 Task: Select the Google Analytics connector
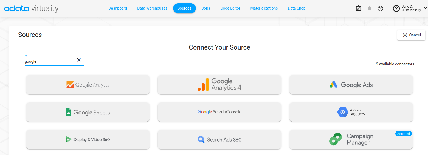coord(88,85)
